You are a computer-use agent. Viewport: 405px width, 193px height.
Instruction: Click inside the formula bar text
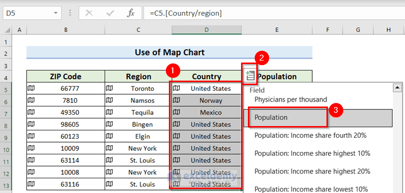(x=186, y=13)
